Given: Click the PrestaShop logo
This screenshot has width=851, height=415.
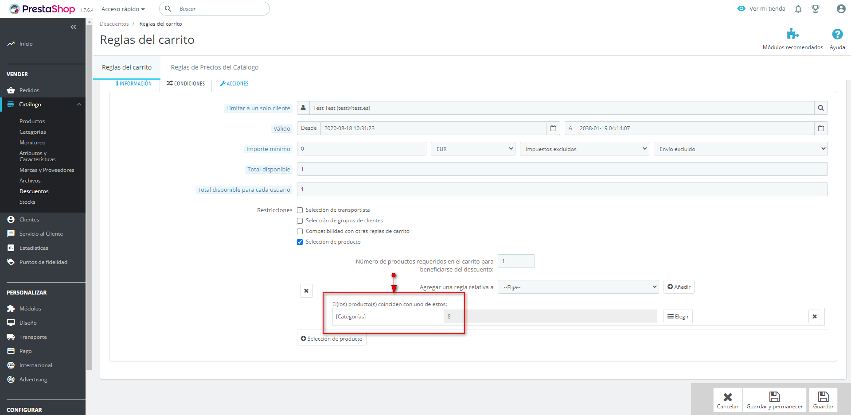Looking at the screenshot, I should tap(42, 9).
